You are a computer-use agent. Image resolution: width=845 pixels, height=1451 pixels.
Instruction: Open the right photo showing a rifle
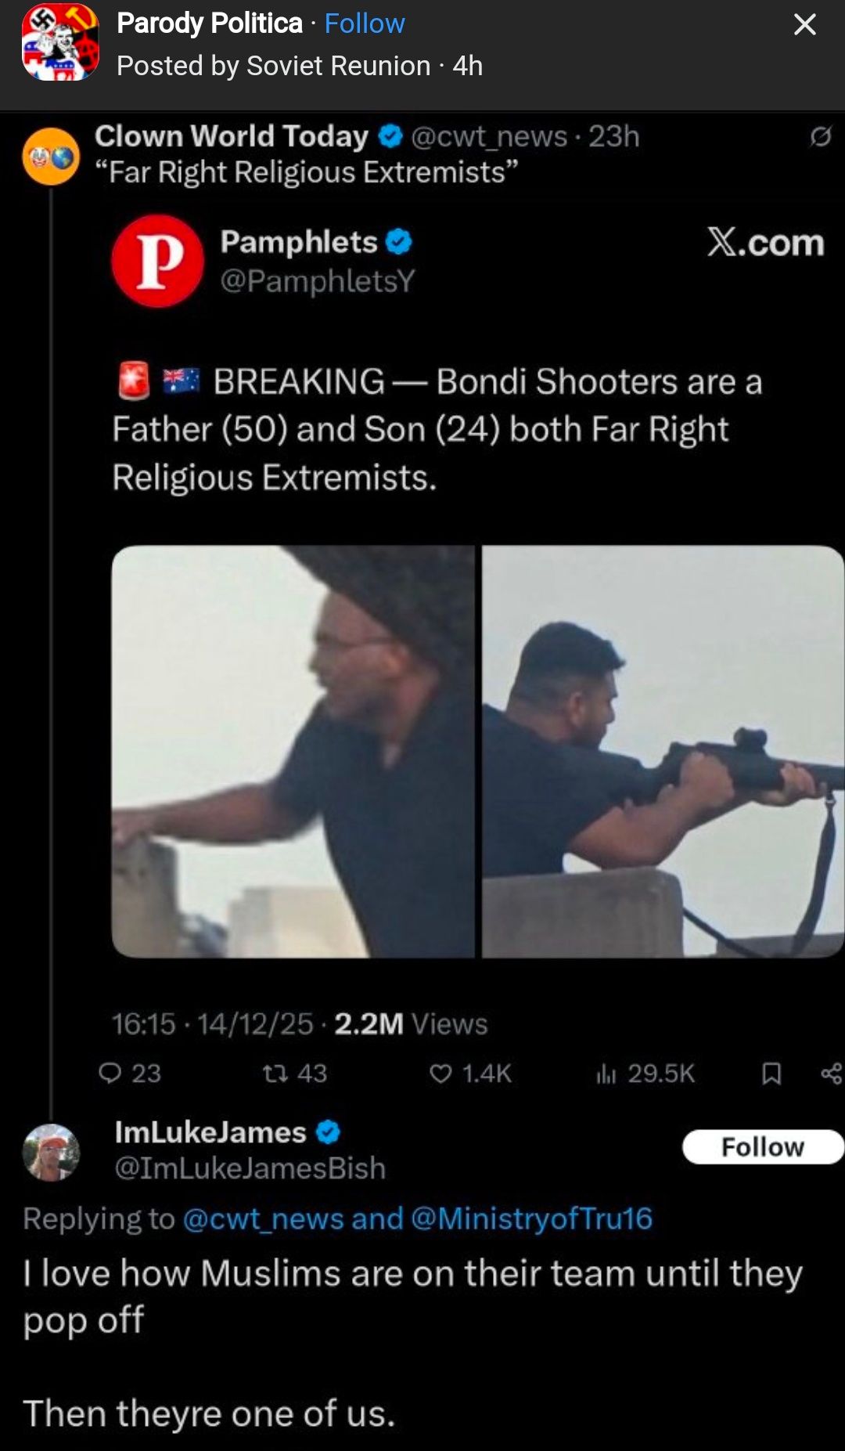point(662,751)
